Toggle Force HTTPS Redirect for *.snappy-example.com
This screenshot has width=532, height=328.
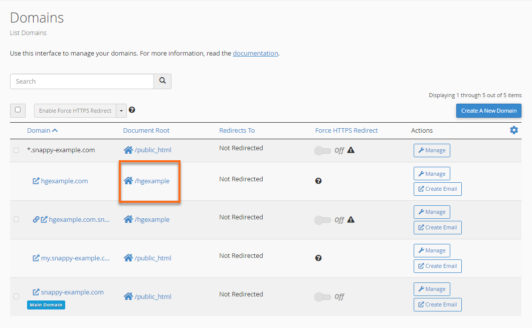click(322, 150)
